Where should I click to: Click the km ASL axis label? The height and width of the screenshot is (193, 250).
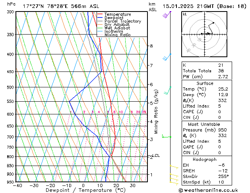click(x=153, y=7)
